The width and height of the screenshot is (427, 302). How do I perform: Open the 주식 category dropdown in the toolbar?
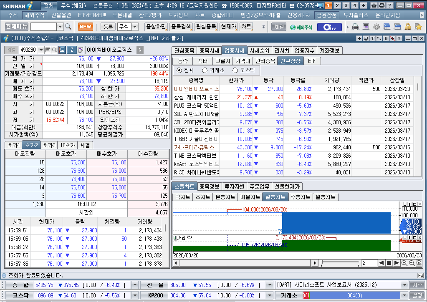pos(135,27)
